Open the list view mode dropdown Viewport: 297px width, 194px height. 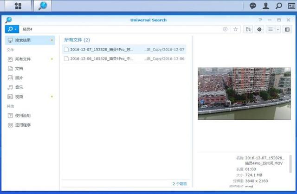(273, 29)
